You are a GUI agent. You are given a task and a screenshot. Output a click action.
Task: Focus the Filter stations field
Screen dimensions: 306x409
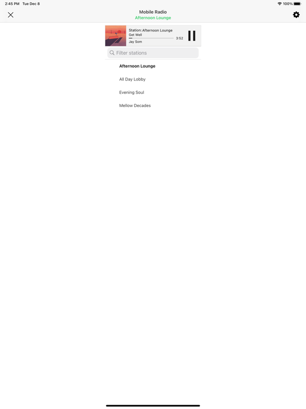[153, 53]
